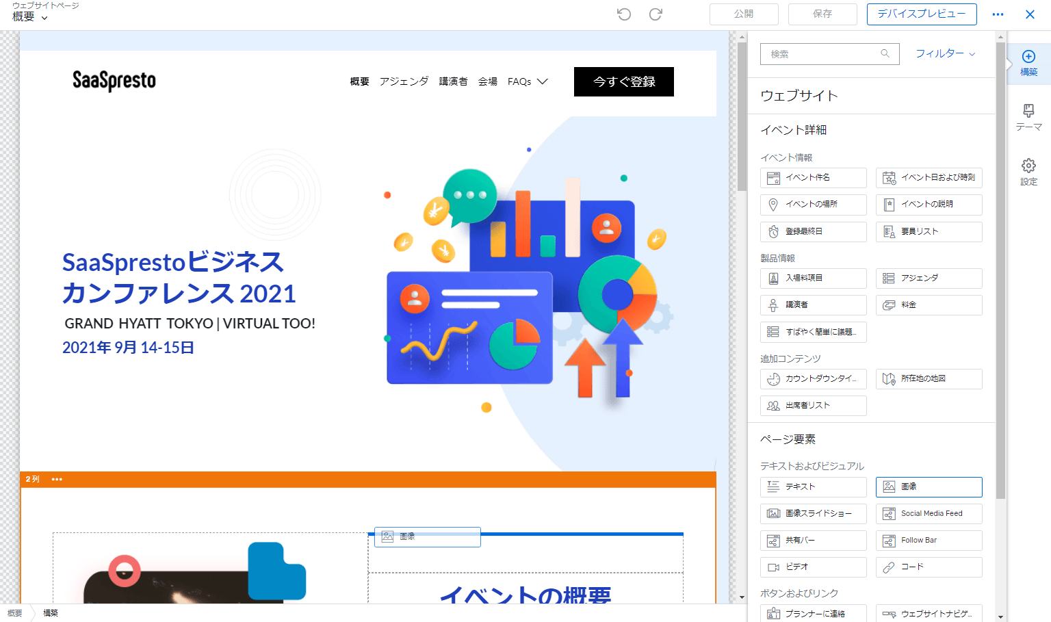Select the 共有バー widget

tap(814, 541)
